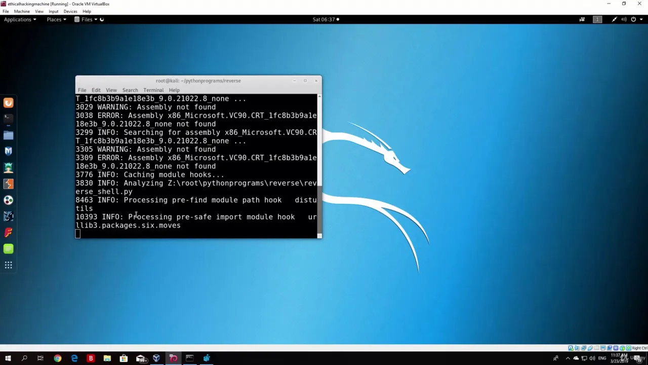The image size is (648, 365).
Task: Click the Kali panel volume icon
Action: pos(624,19)
